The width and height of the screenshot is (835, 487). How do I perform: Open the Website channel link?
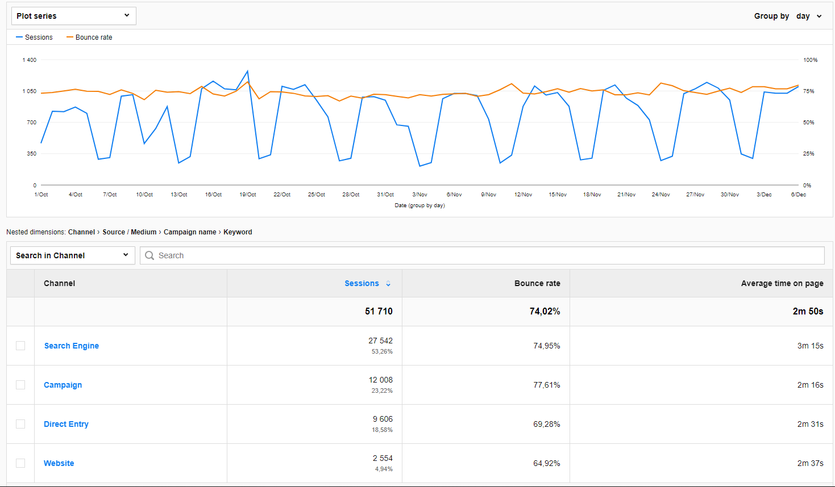(x=59, y=463)
